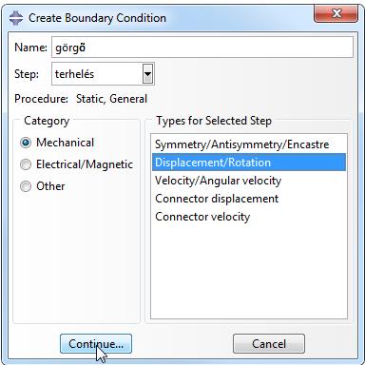Screen dimensions: 365x365
Task: Click the empty area below Connector velocity
Action: 249,272
